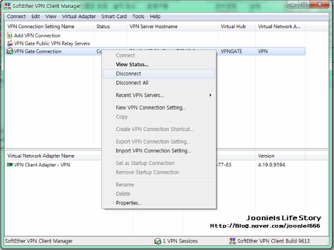Choose Disconnect in the context menu
Viewport: 334px width, 250px height.
point(159,74)
